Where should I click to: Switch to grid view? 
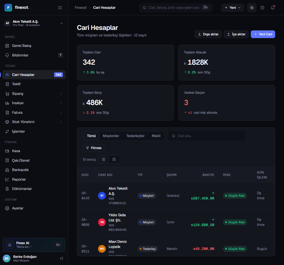[x=114, y=159]
